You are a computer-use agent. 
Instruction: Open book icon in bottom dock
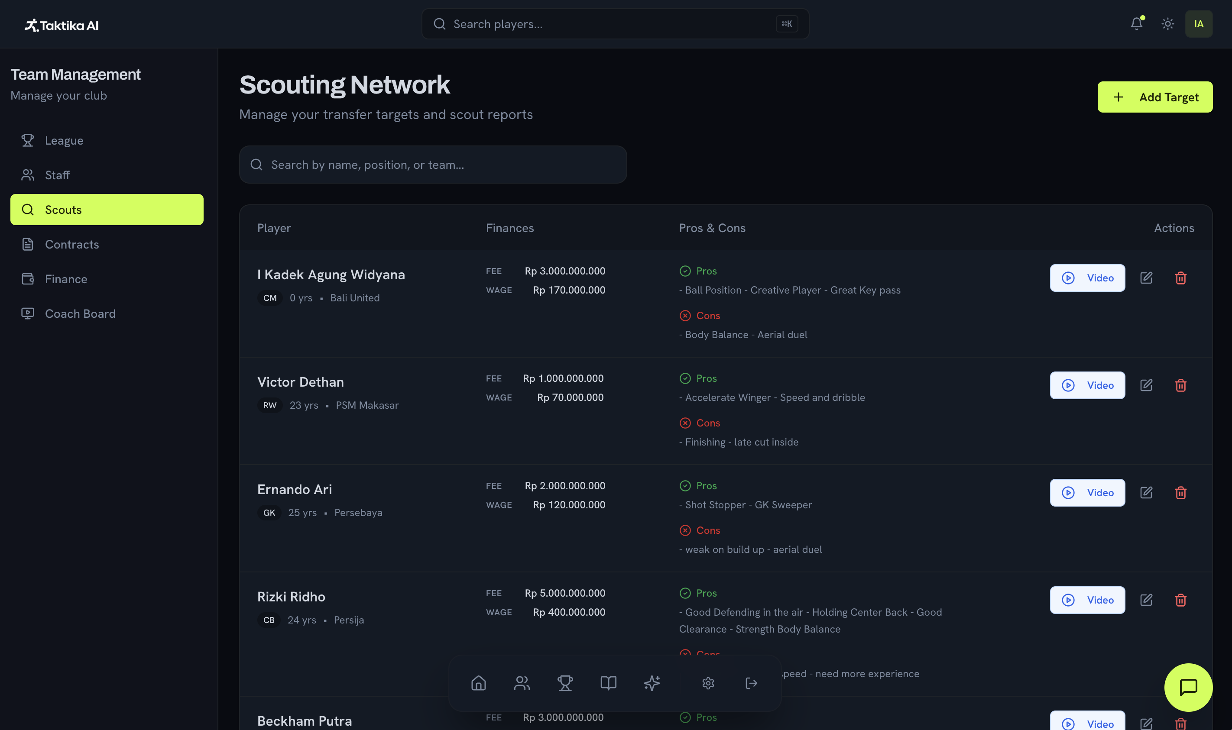click(608, 683)
